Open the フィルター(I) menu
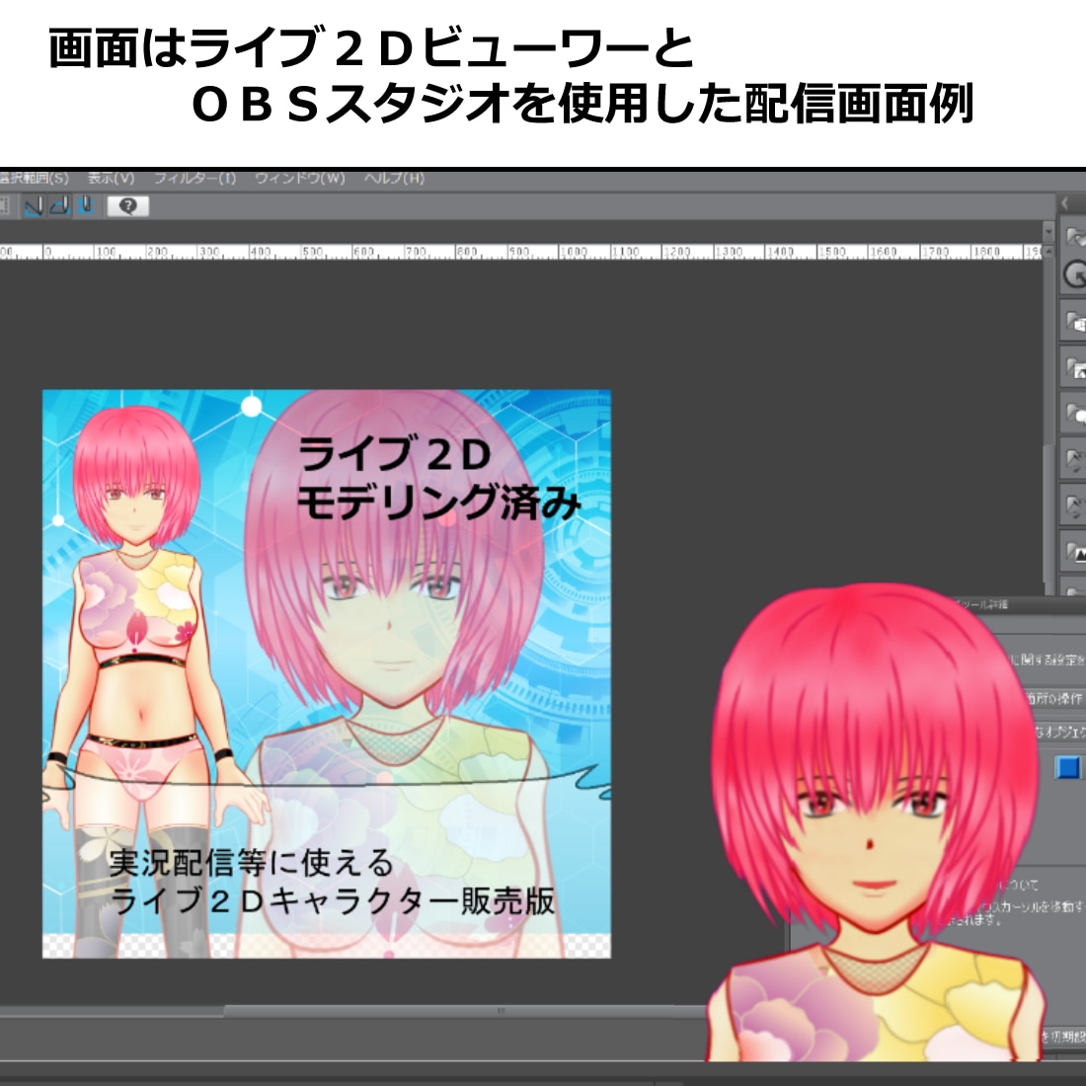1086x1086 pixels. 194,179
